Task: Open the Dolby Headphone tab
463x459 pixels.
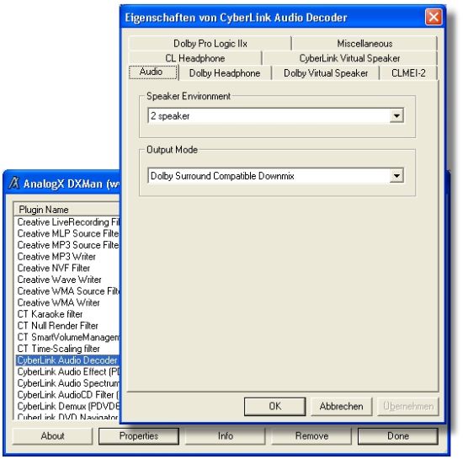Action: tap(225, 73)
